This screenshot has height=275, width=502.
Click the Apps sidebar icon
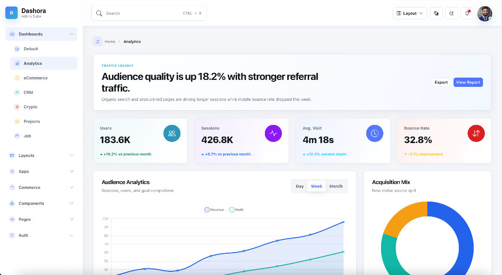12,171
